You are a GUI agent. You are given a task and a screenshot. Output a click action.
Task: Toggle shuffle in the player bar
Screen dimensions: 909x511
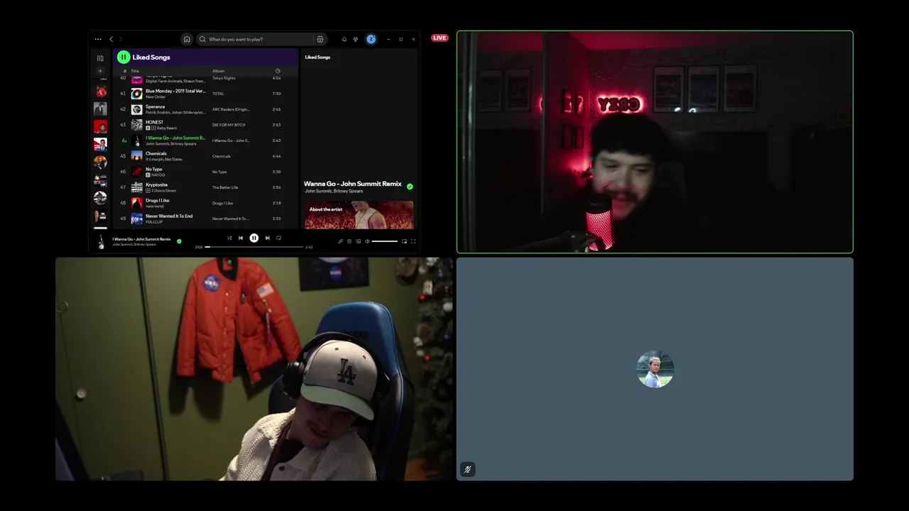pos(229,238)
